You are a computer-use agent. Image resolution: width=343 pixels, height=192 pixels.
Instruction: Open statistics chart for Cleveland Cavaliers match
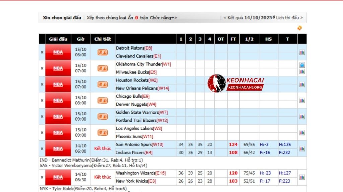302,52
